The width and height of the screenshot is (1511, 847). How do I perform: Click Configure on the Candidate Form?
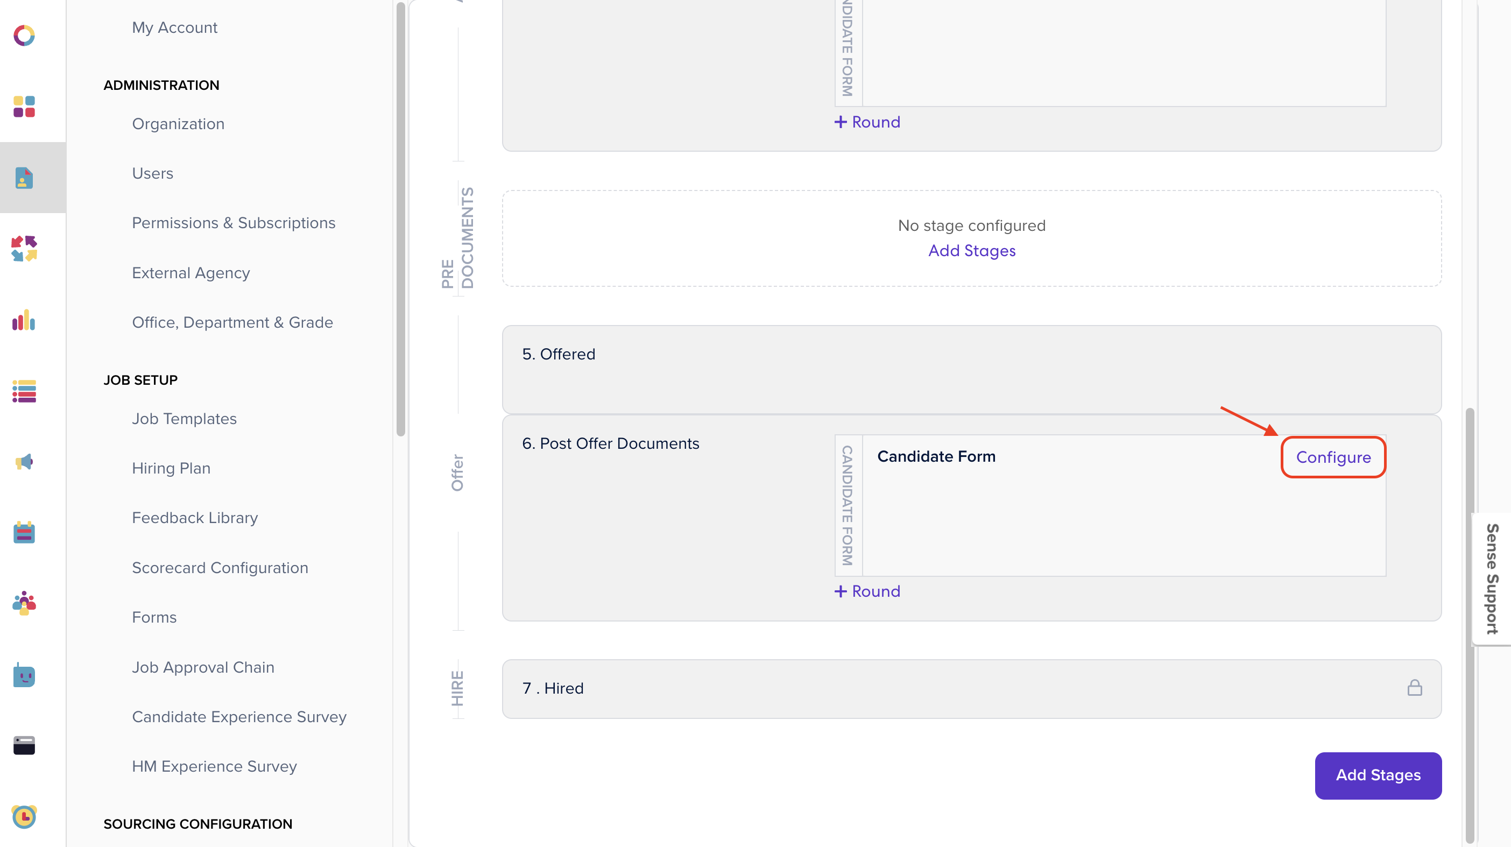point(1333,457)
